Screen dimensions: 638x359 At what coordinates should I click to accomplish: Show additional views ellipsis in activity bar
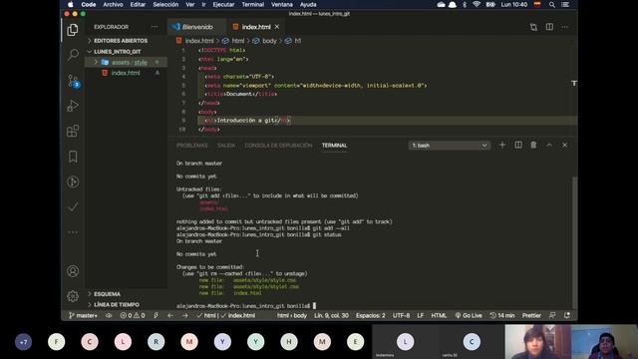pos(73,232)
